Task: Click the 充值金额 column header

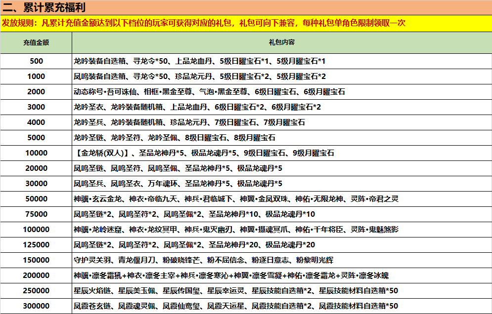Action: pos(36,43)
